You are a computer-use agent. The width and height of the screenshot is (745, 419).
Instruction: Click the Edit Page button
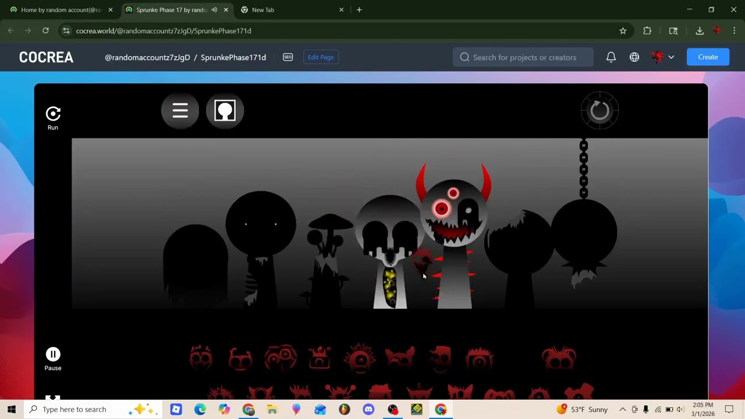(321, 57)
